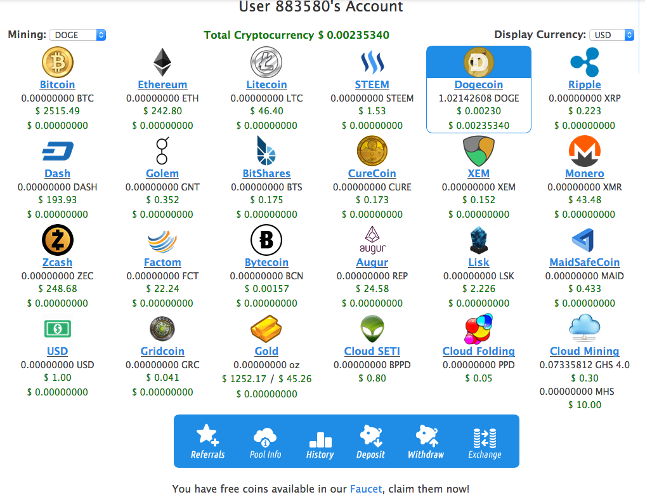Click the Gold bars icon
Image resolution: width=645 pixels, height=504 pixels.
266,329
